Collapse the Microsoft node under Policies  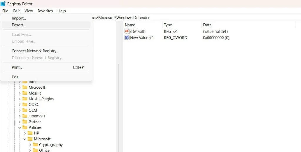pos(25,139)
